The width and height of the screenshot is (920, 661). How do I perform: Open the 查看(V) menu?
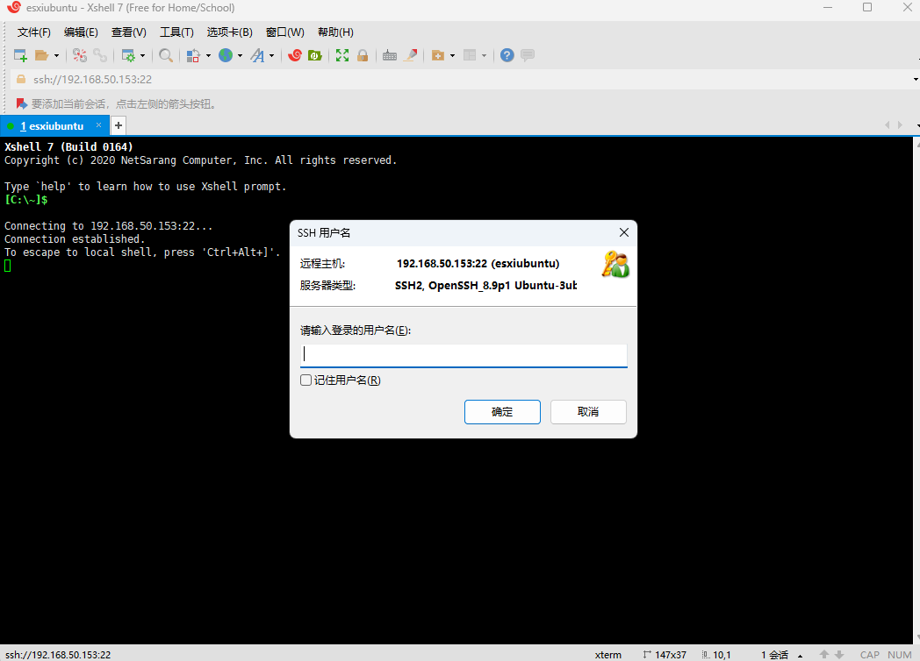click(x=129, y=32)
